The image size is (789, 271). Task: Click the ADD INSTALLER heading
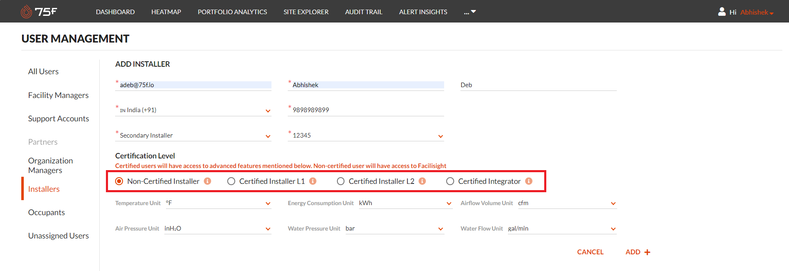pos(143,64)
